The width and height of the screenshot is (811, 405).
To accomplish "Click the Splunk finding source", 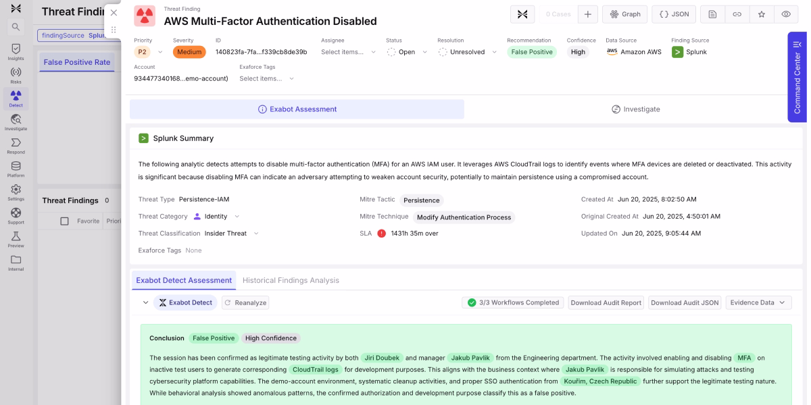I will 690,52.
